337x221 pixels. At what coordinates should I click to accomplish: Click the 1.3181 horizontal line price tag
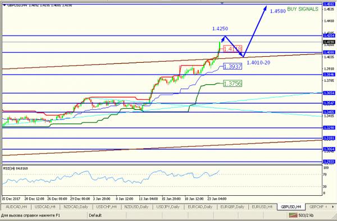pyautogui.click(x=329, y=139)
